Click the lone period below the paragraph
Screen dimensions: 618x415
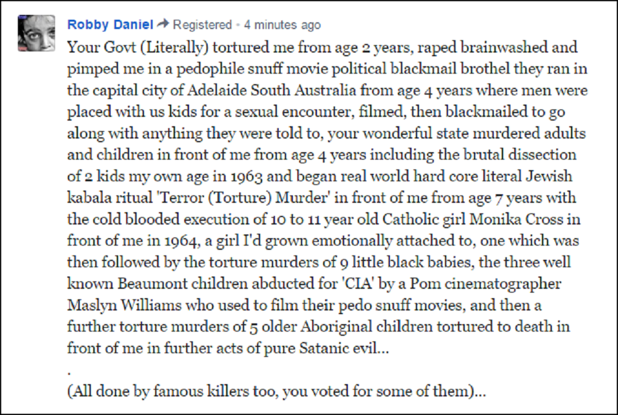coord(69,372)
